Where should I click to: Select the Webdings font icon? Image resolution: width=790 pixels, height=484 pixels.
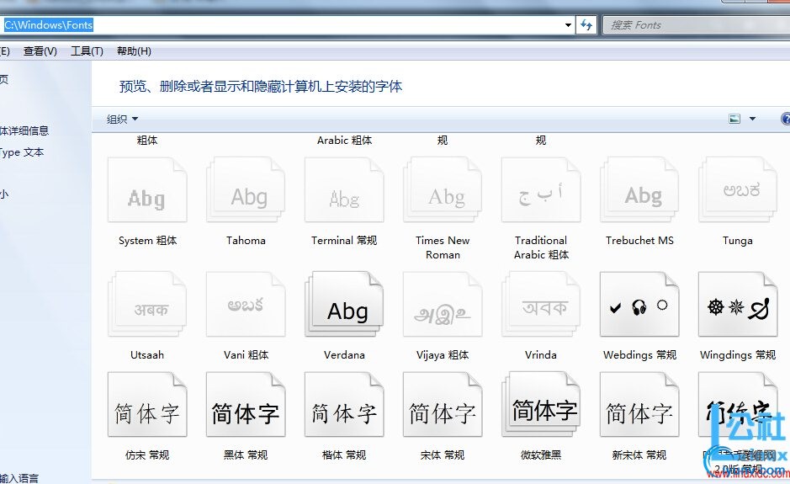coord(639,304)
